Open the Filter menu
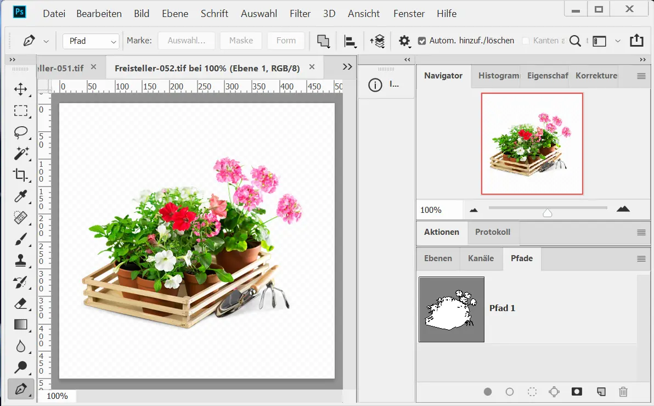The image size is (654, 406). (x=300, y=14)
